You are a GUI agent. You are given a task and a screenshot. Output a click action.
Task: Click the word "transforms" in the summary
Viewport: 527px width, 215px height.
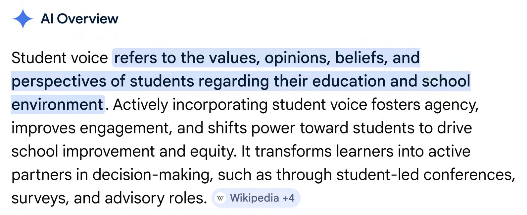(293, 152)
